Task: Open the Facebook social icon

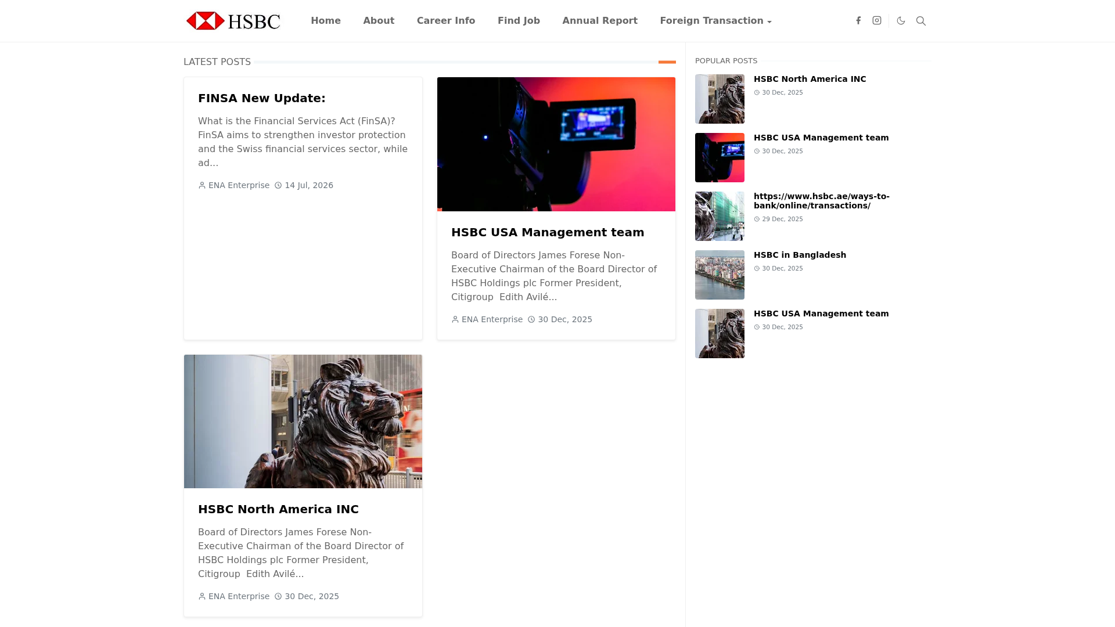Action: point(858,20)
